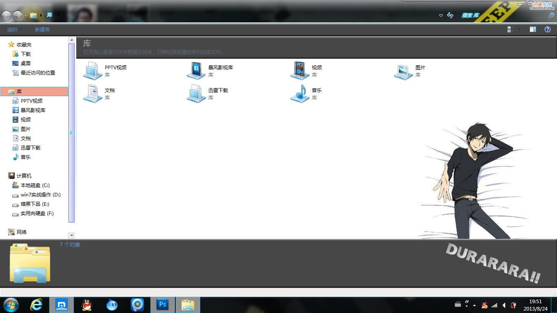
Task: Open the Windows Start menu orb
Action: pos(11,304)
